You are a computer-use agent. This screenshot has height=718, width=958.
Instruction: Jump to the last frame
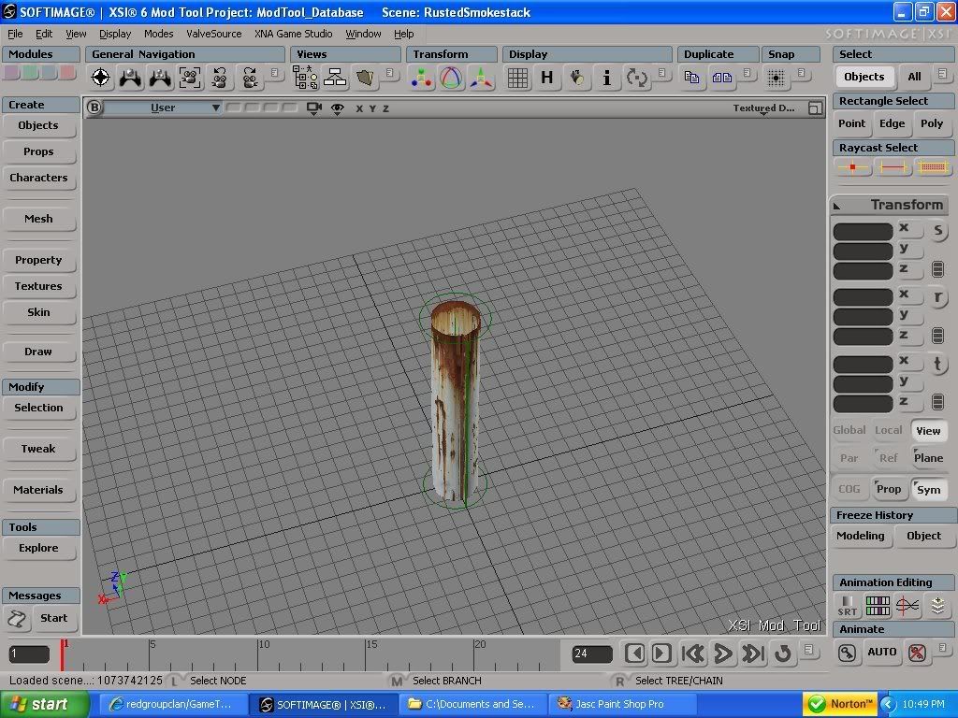point(753,653)
